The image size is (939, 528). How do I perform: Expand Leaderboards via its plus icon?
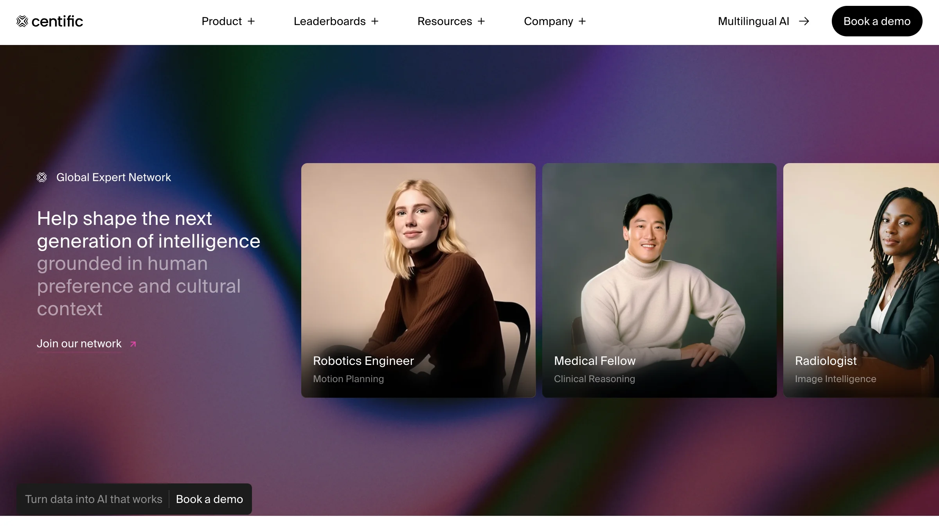coord(375,21)
